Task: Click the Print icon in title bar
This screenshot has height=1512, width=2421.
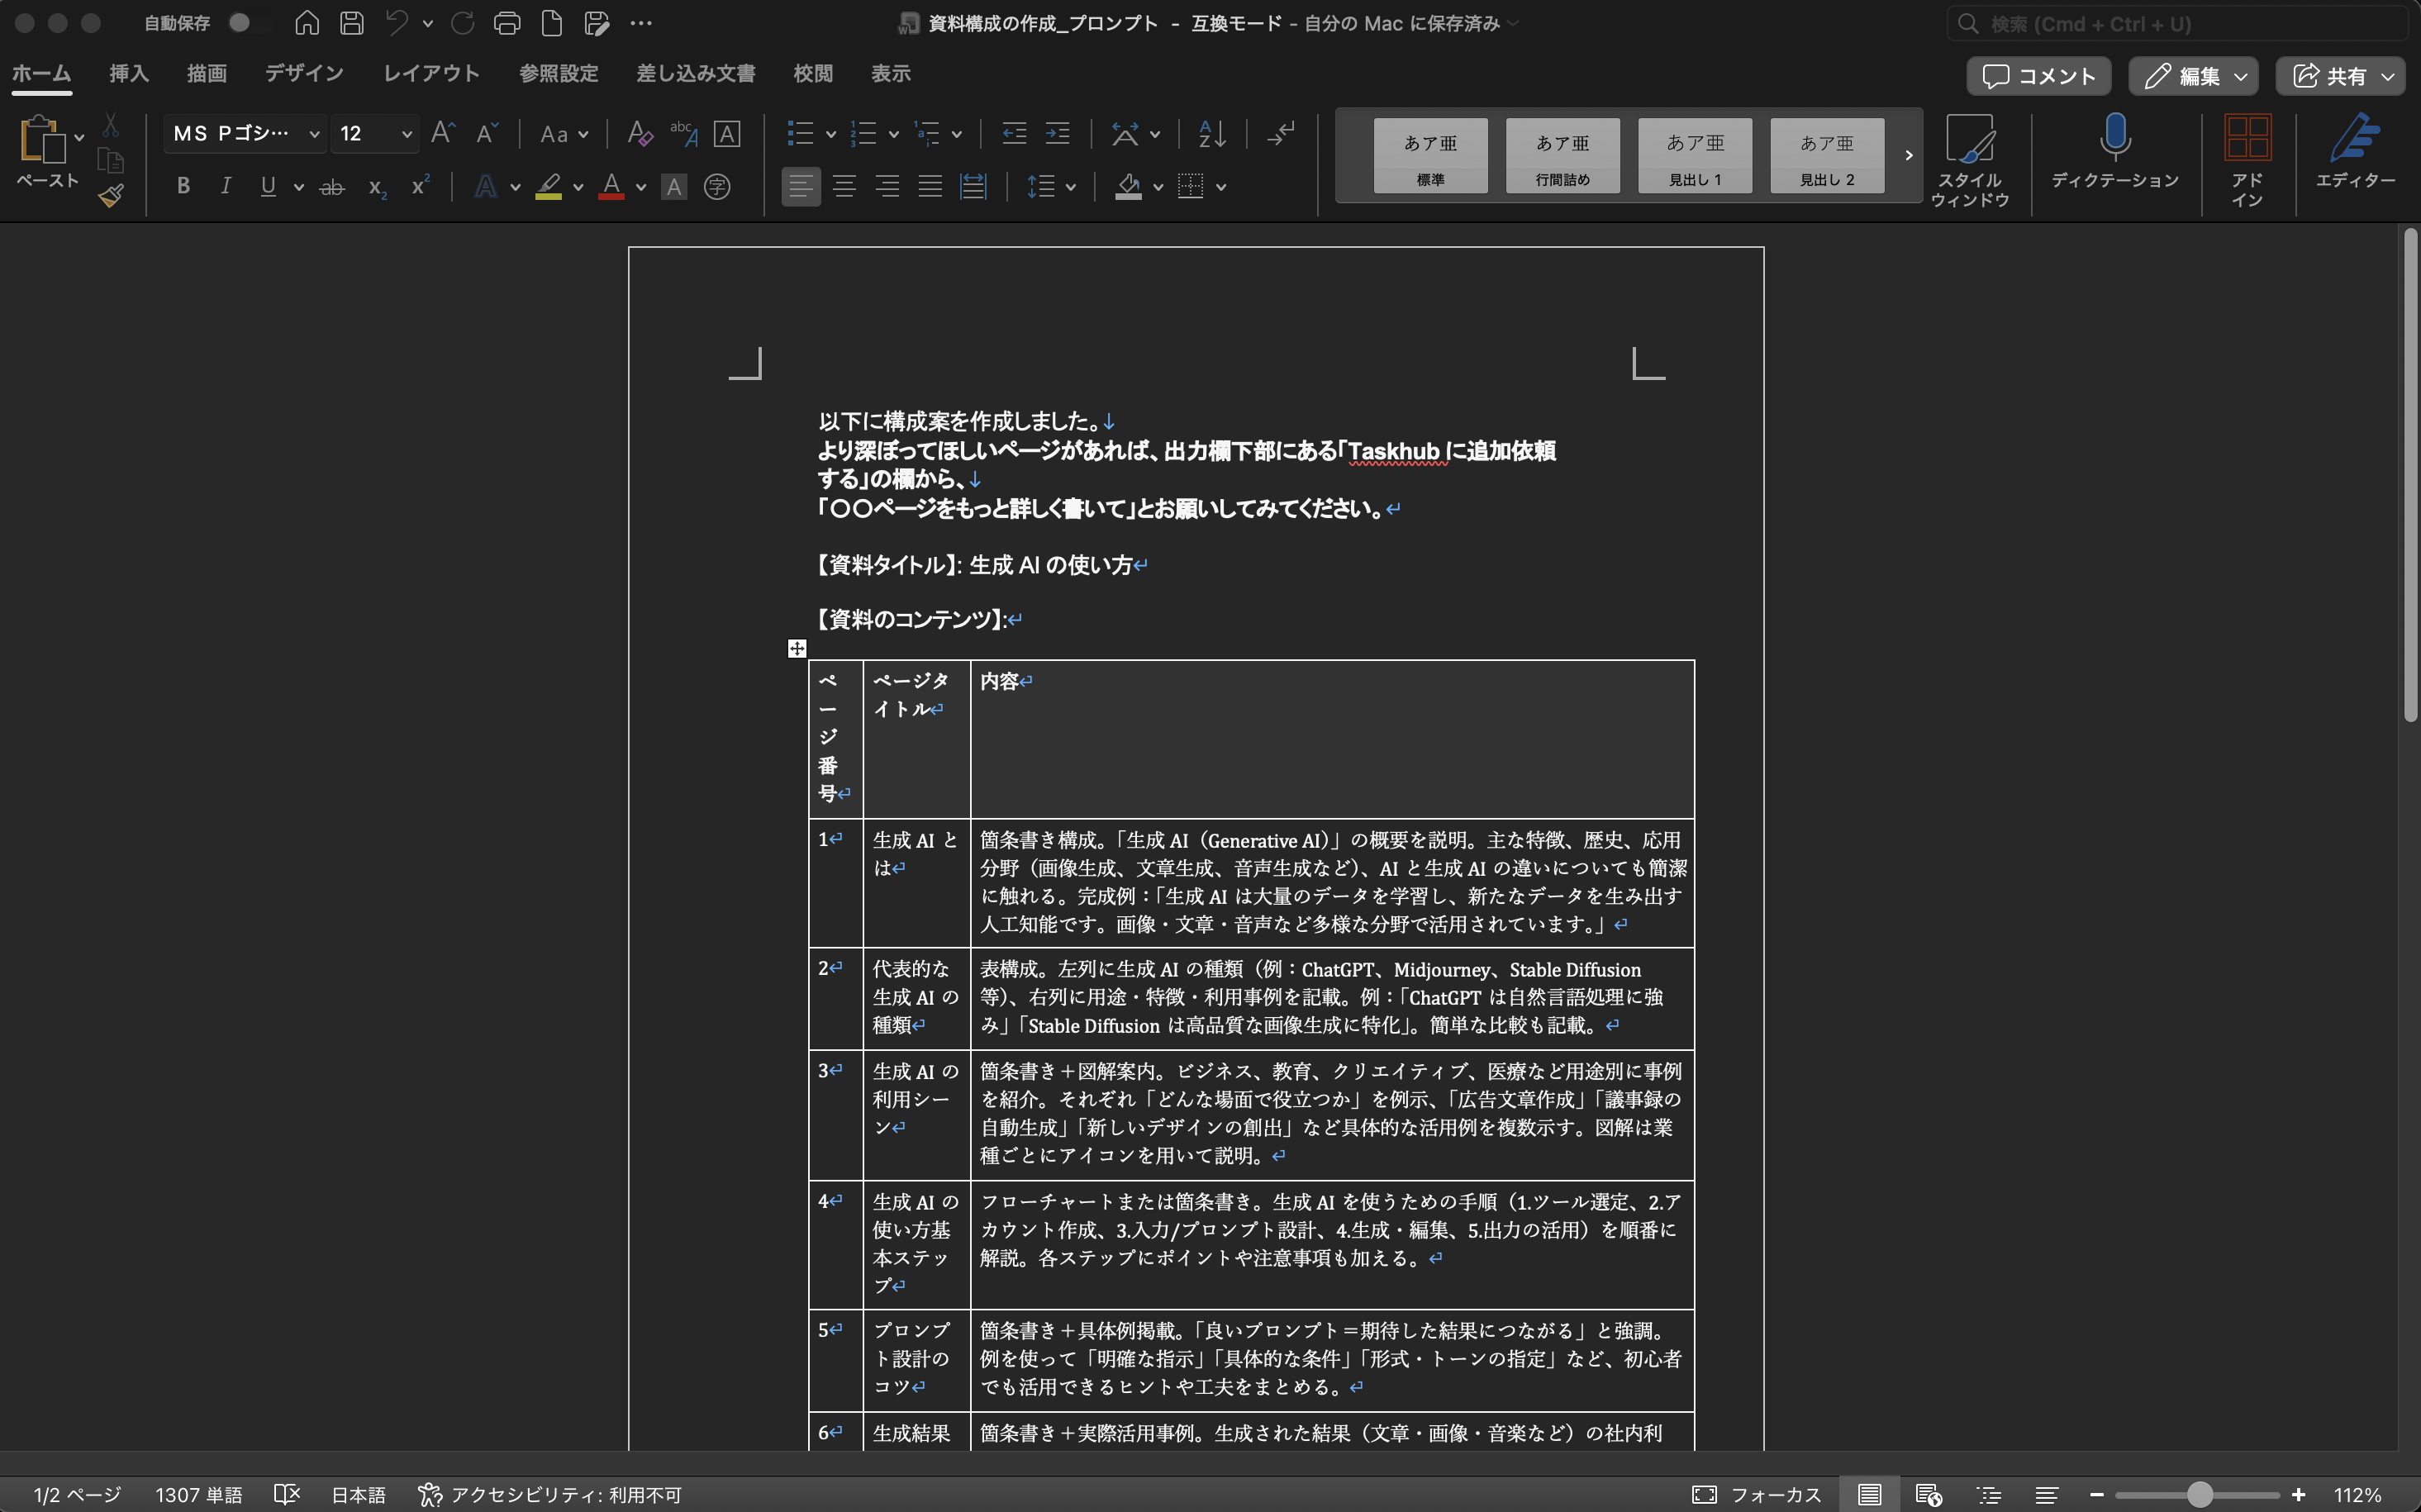Action: pos(507,23)
